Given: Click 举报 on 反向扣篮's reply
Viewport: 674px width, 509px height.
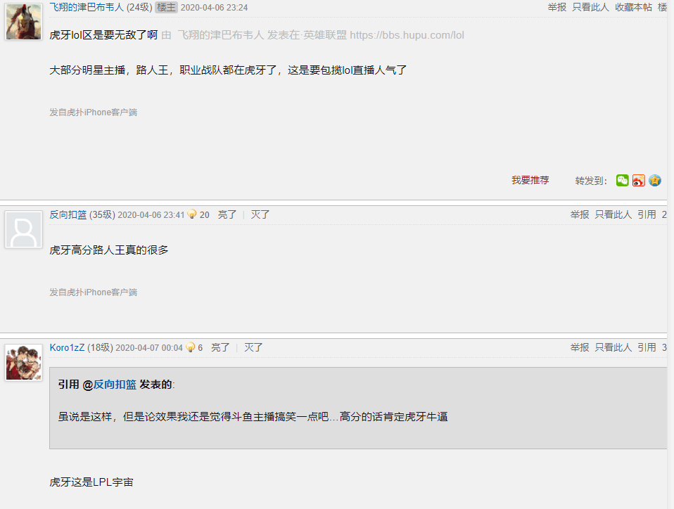Looking at the screenshot, I should 580,214.
